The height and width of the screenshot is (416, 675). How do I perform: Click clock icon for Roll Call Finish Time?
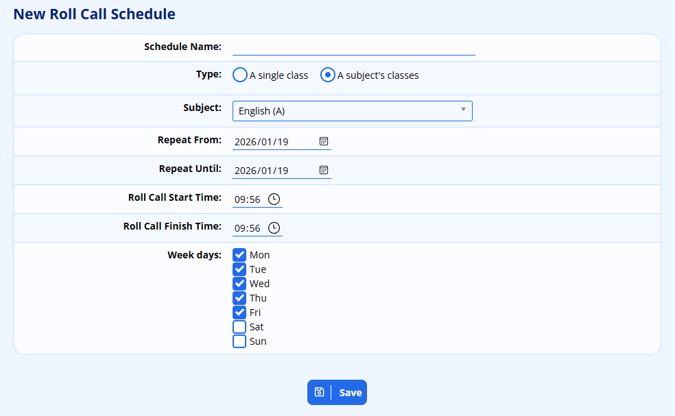[x=274, y=228]
